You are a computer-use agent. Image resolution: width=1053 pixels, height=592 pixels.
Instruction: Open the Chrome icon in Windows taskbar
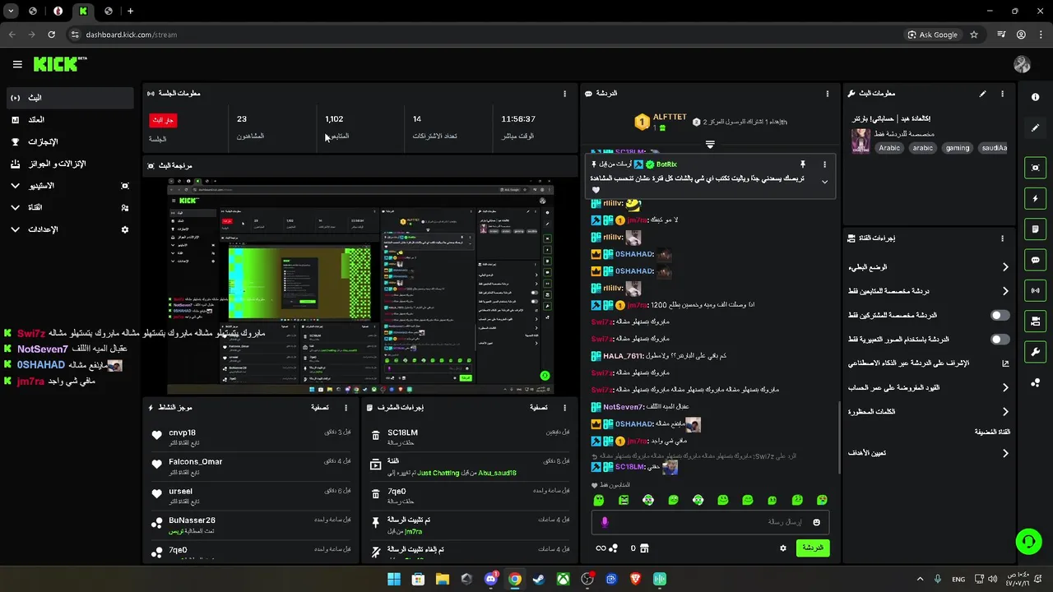click(514, 579)
